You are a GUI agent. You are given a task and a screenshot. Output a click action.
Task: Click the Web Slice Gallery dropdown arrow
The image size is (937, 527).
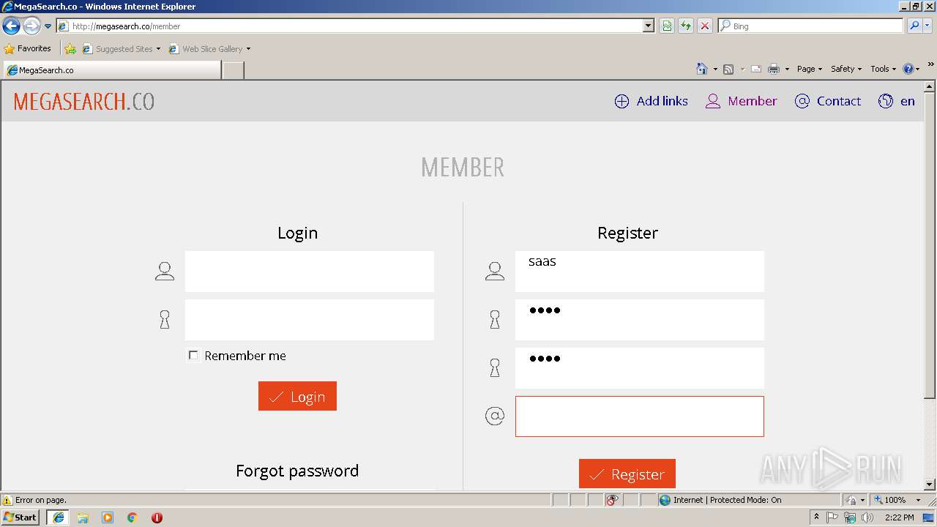click(248, 49)
